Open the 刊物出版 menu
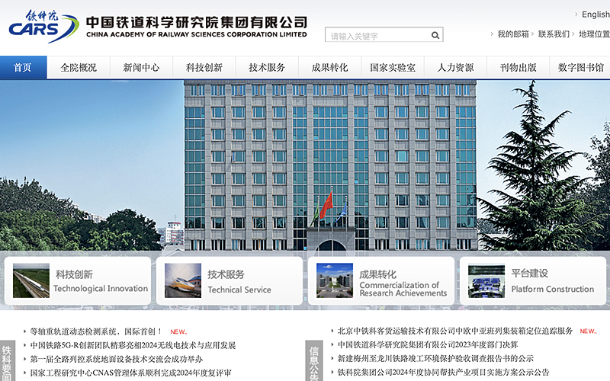The width and height of the screenshot is (610, 381). (518, 68)
